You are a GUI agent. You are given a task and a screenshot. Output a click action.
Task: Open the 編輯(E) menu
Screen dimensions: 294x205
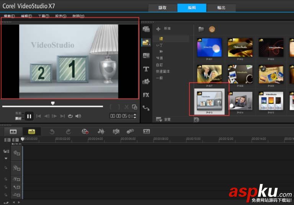click(26, 16)
